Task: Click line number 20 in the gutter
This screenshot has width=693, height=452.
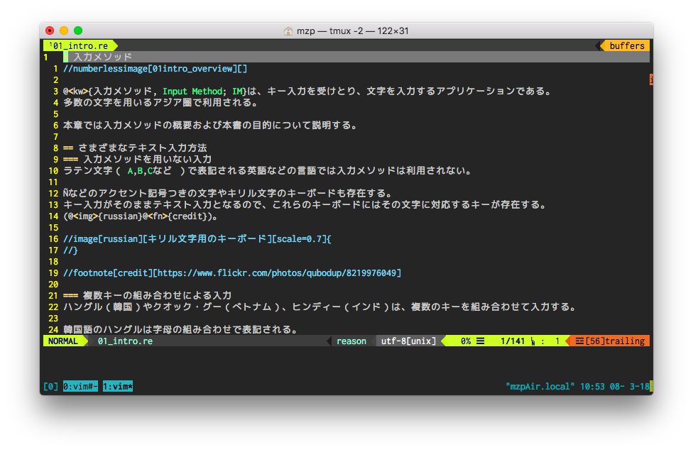Action: 53,284
